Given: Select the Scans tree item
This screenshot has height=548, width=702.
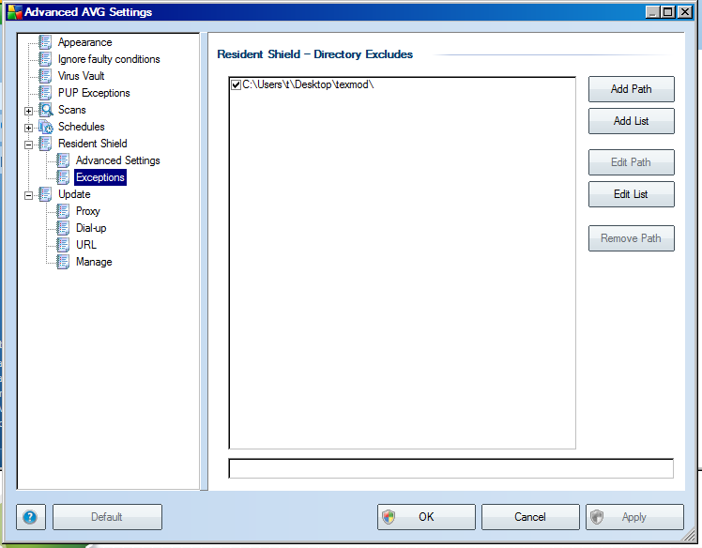Looking at the screenshot, I should (x=72, y=110).
